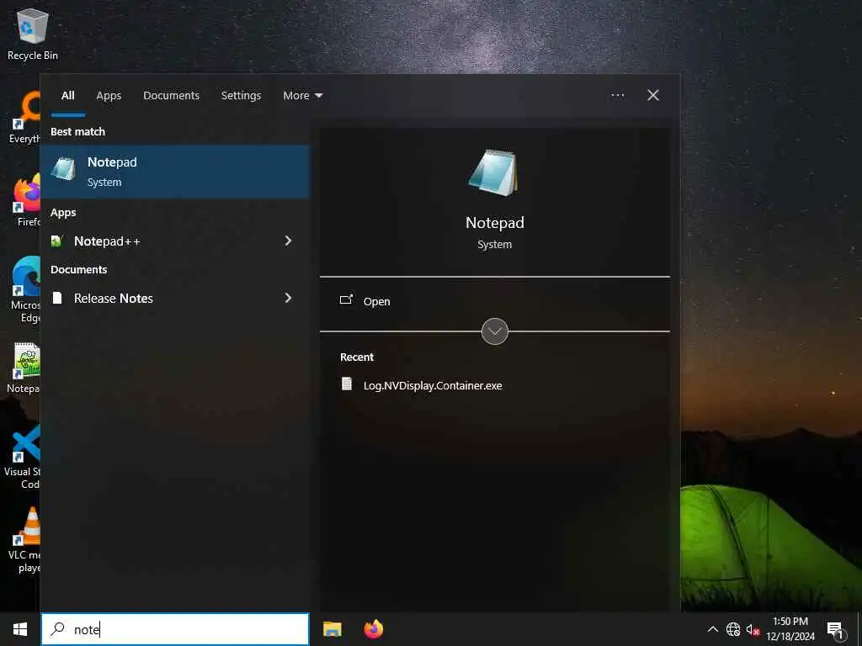Switch to the Documents tab
This screenshot has width=862, height=646.
(171, 96)
